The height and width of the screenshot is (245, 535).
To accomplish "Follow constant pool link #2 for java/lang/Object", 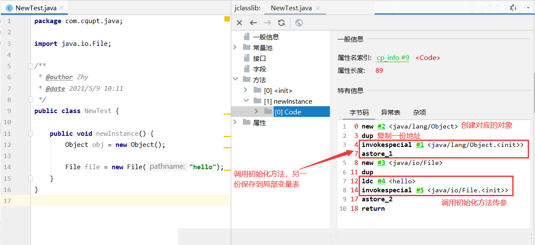I will [381, 126].
